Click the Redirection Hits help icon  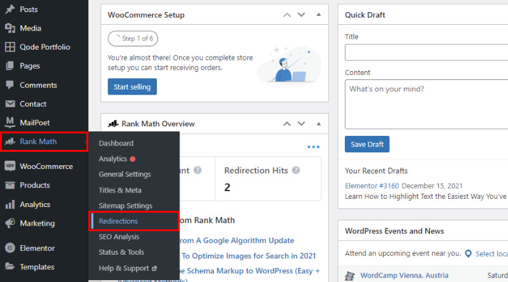click(296, 170)
